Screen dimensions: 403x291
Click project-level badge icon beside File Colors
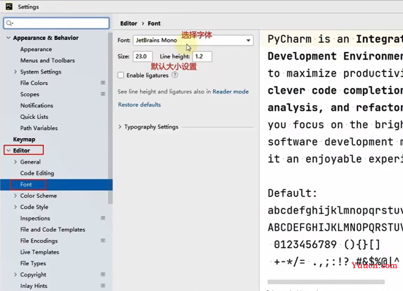(103, 83)
